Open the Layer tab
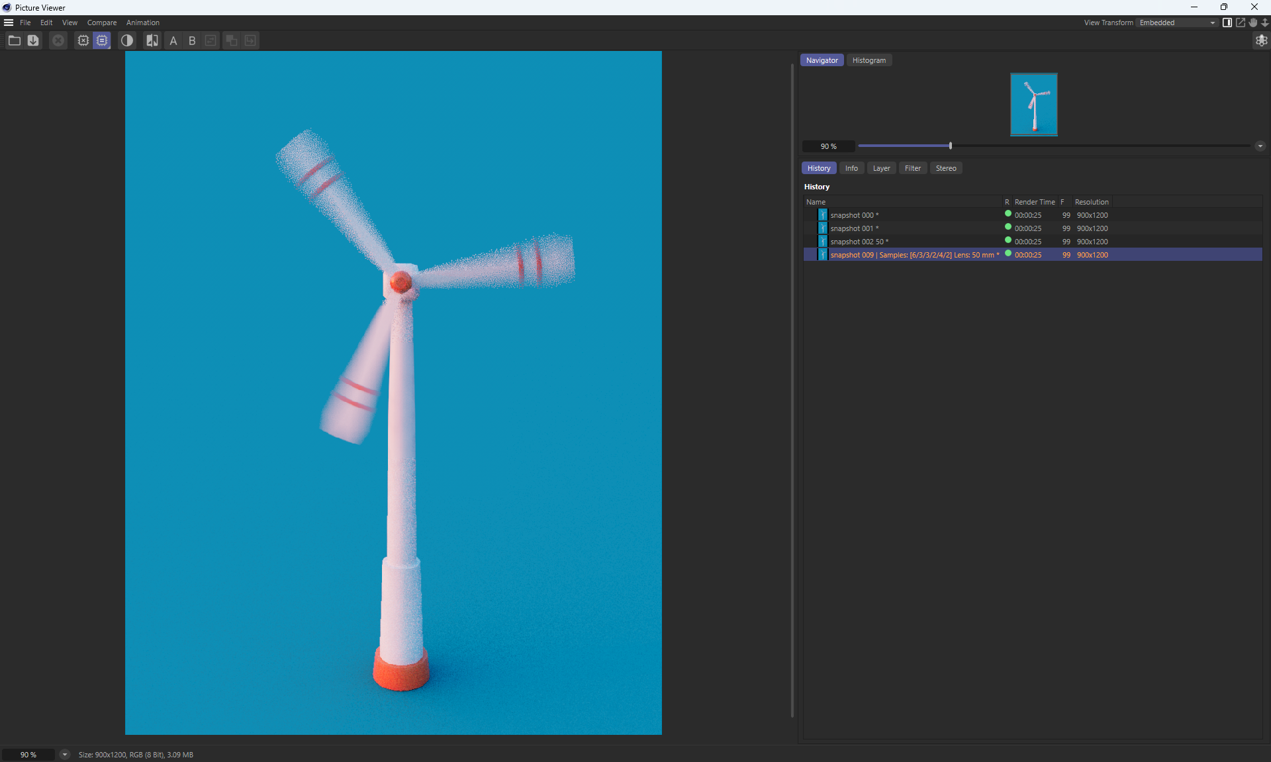 [x=881, y=168]
